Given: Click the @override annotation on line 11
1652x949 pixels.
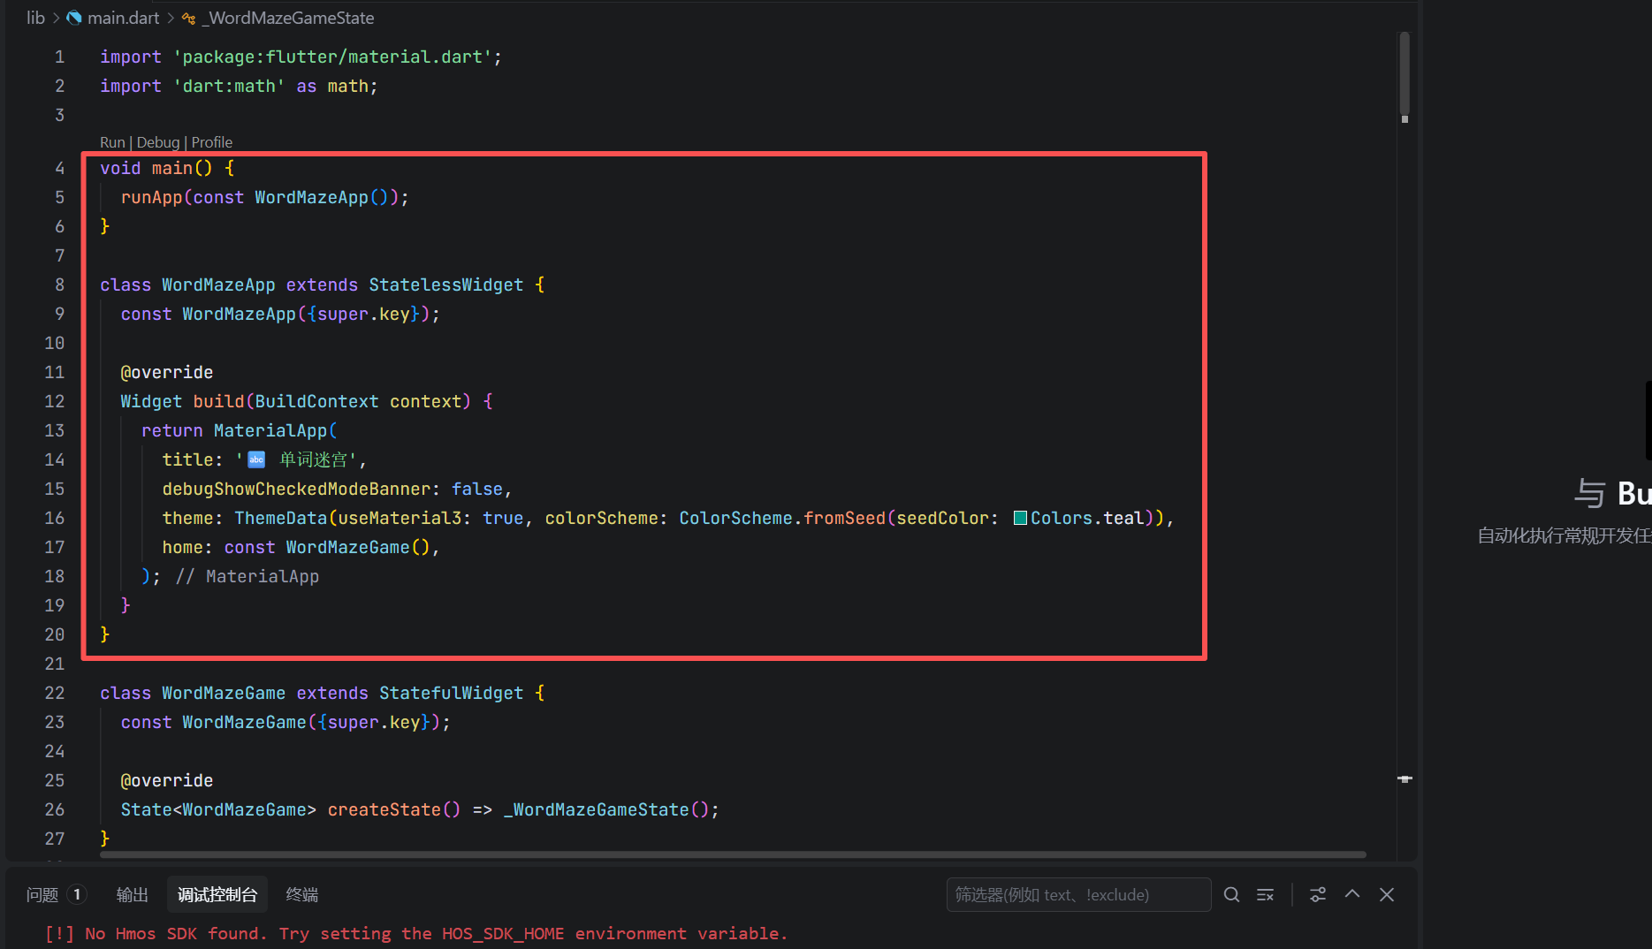Looking at the screenshot, I should [167, 372].
